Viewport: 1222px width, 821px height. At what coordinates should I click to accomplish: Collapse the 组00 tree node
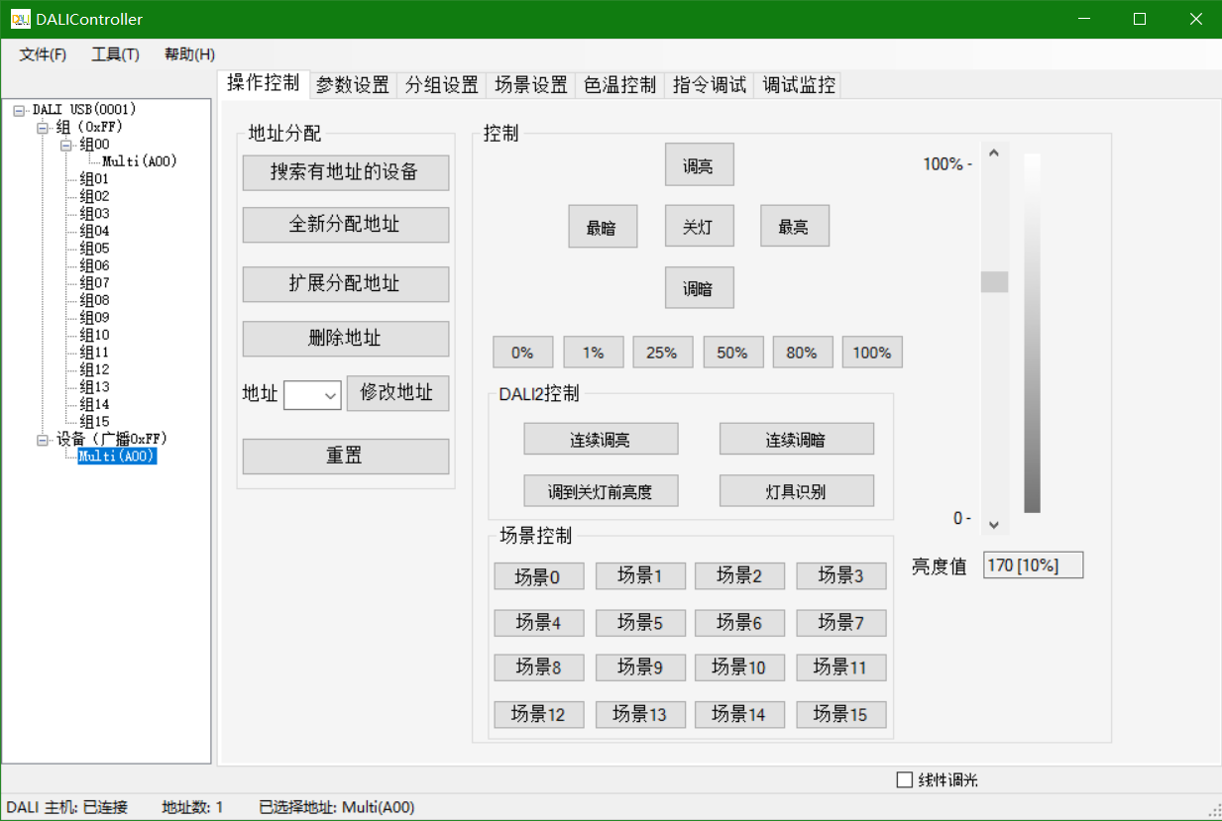coord(66,145)
